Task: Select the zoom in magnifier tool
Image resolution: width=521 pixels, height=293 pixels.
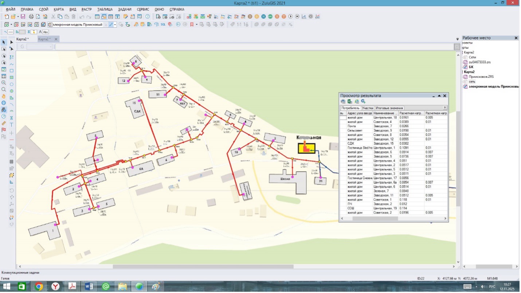Action: click(4, 83)
